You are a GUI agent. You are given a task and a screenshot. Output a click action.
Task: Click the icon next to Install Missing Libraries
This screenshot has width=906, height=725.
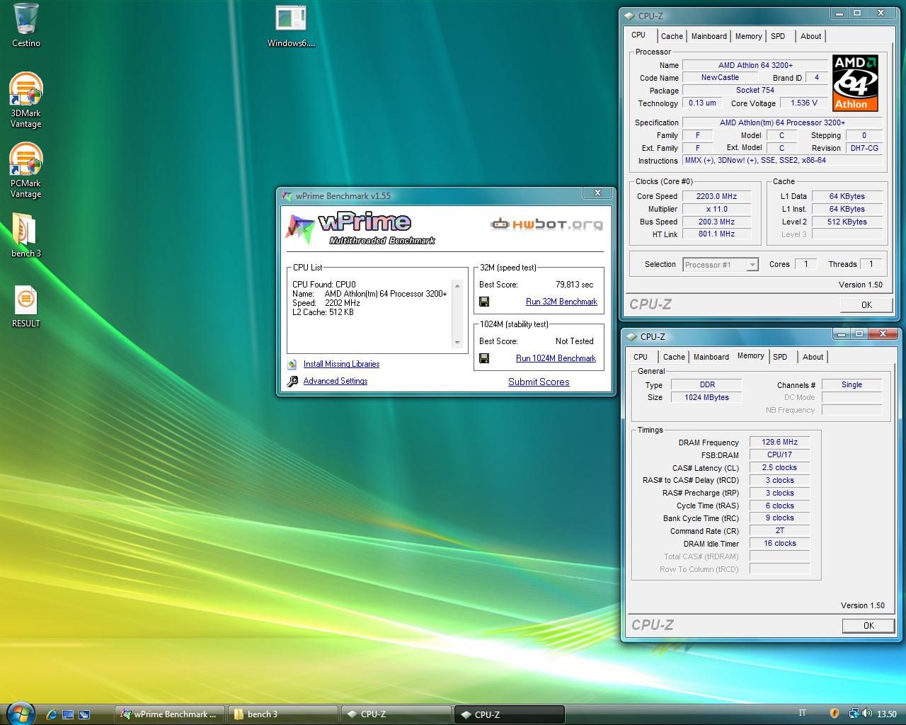(x=292, y=364)
